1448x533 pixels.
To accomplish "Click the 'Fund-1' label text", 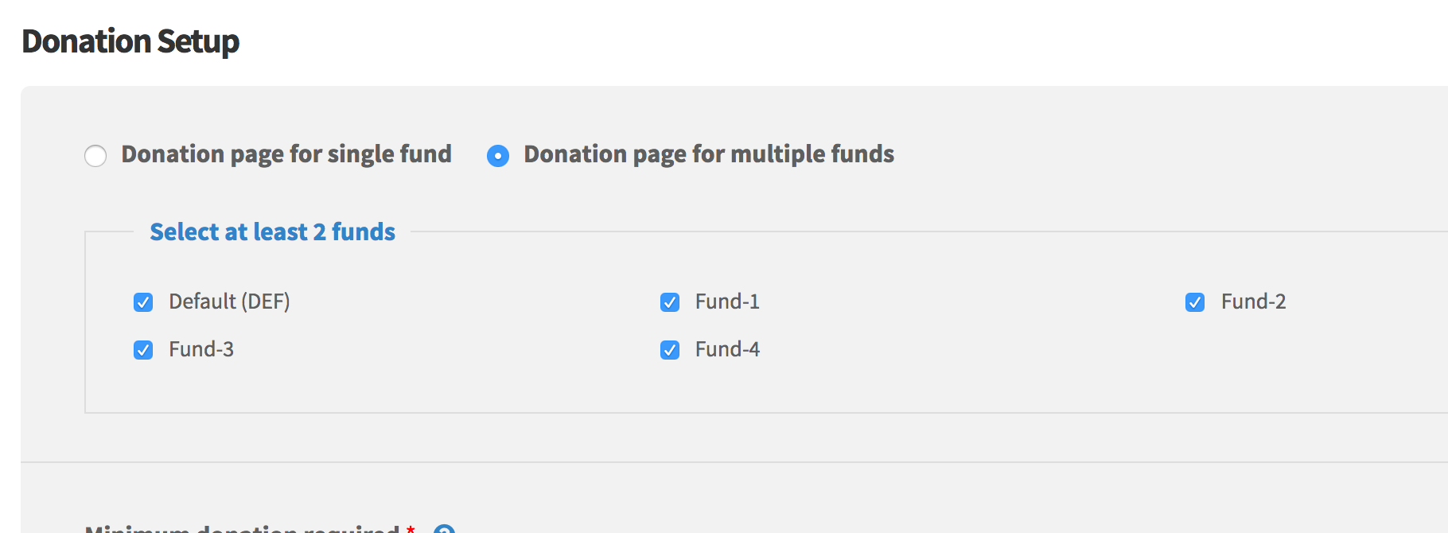I will 727,302.
